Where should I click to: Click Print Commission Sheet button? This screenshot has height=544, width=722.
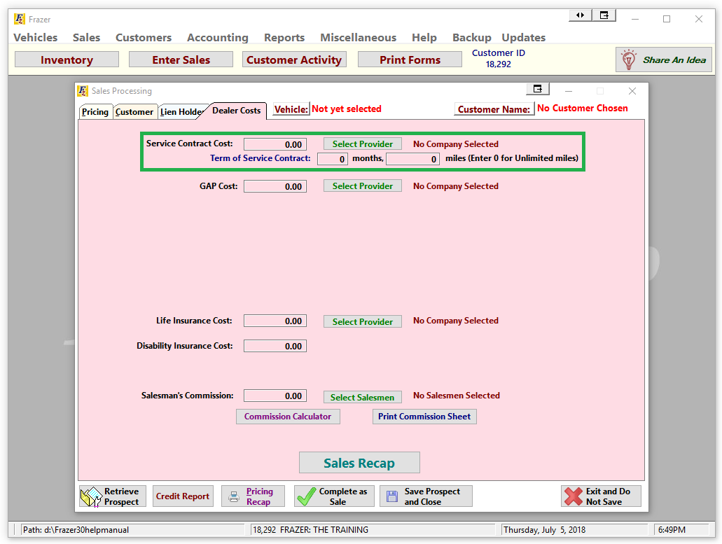pyautogui.click(x=424, y=417)
